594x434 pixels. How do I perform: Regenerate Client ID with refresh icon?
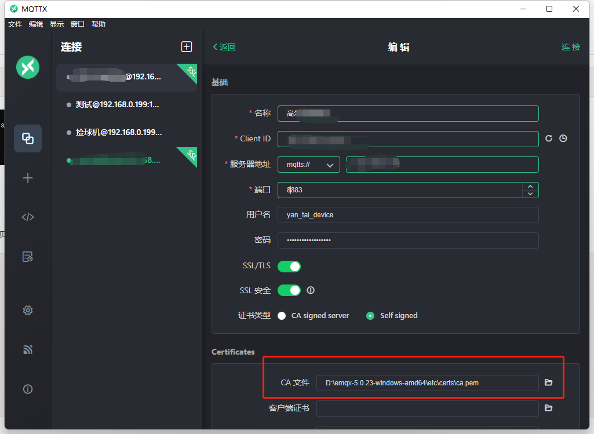tap(549, 139)
